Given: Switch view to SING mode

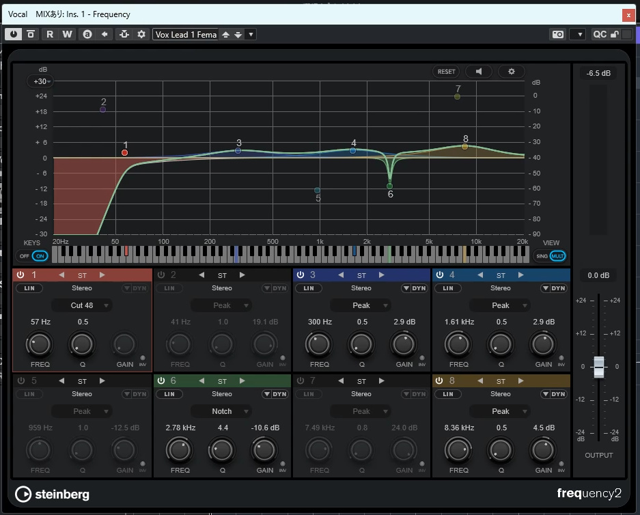Looking at the screenshot, I should [542, 256].
